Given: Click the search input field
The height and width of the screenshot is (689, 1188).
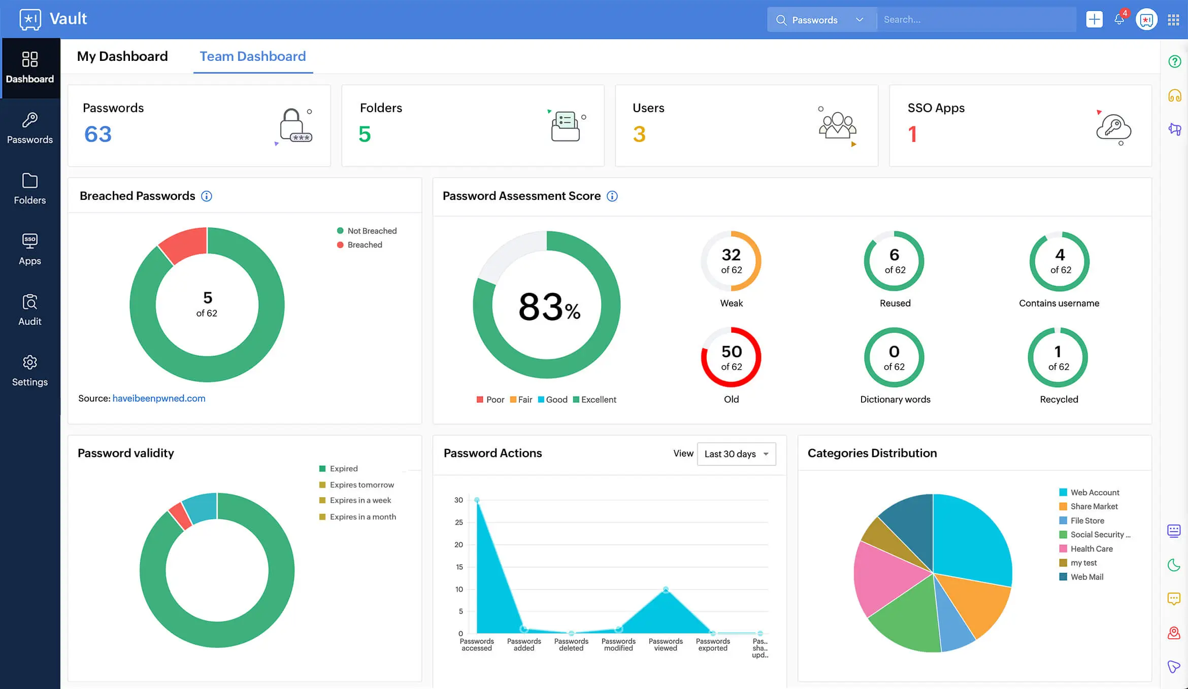Looking at the screenshot, I should tap(976, 19).
